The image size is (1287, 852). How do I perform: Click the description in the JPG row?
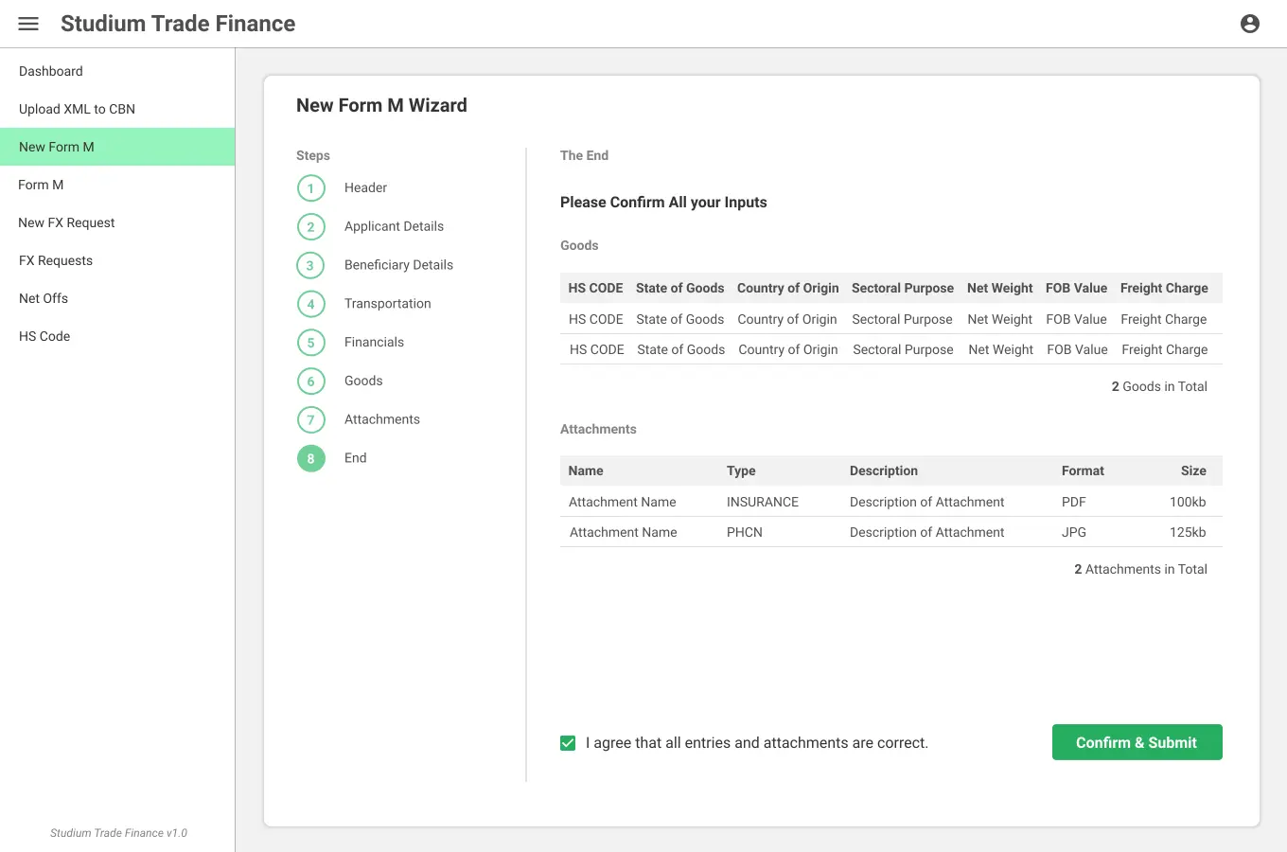926,532
